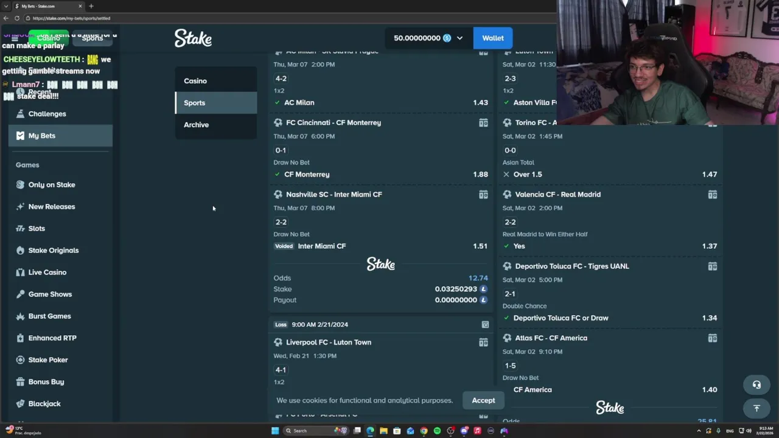779x438 pixels.
Task: Open the Slots games link
Action: click(x=37, y=229)
